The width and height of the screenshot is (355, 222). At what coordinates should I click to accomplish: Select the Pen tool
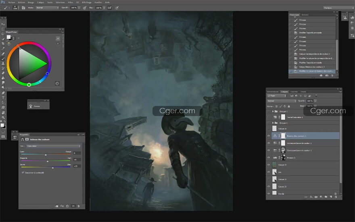pos(3,93)
